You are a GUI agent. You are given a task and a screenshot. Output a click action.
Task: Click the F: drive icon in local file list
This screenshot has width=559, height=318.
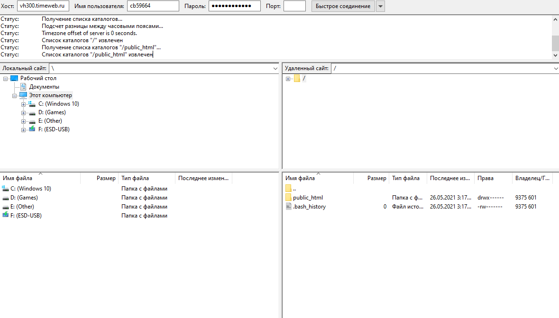(x=5, y=215)
